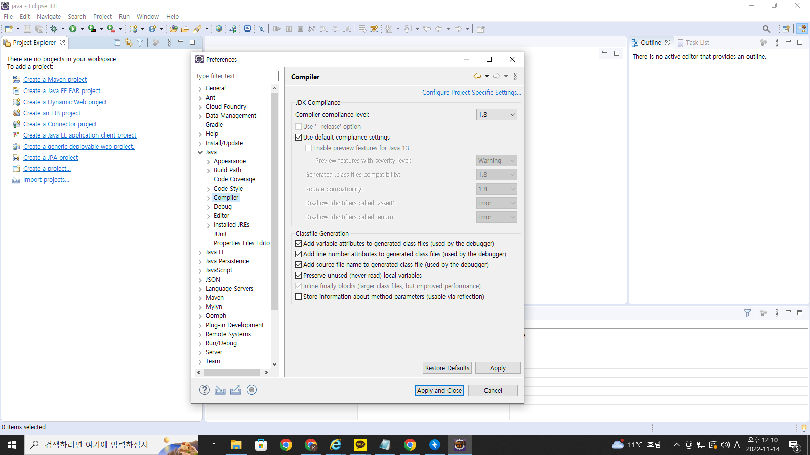Open Compiler compliance level dropdown
Viewport: 810px width, 455px height.
[x=497, y=115]
